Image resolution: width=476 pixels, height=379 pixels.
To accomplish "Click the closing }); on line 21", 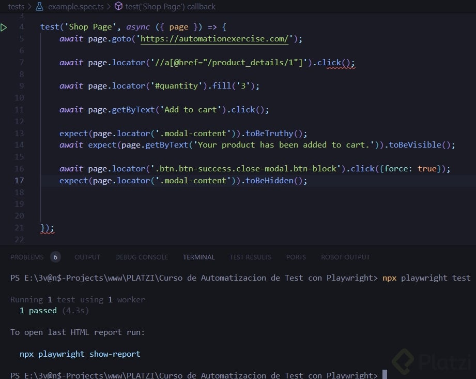I will [x=48, y=228].
